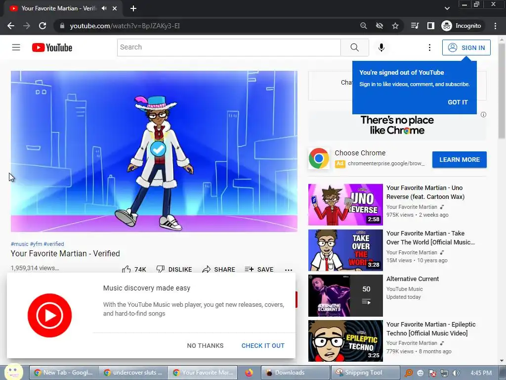Click the DISLIKE thumbs-down button

pyautogui.click(x=174, y=269)
